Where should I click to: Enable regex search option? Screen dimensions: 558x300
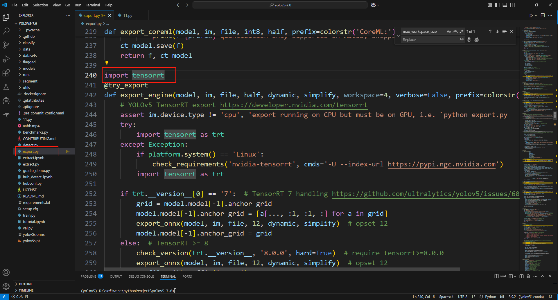[x=462, y=31]
